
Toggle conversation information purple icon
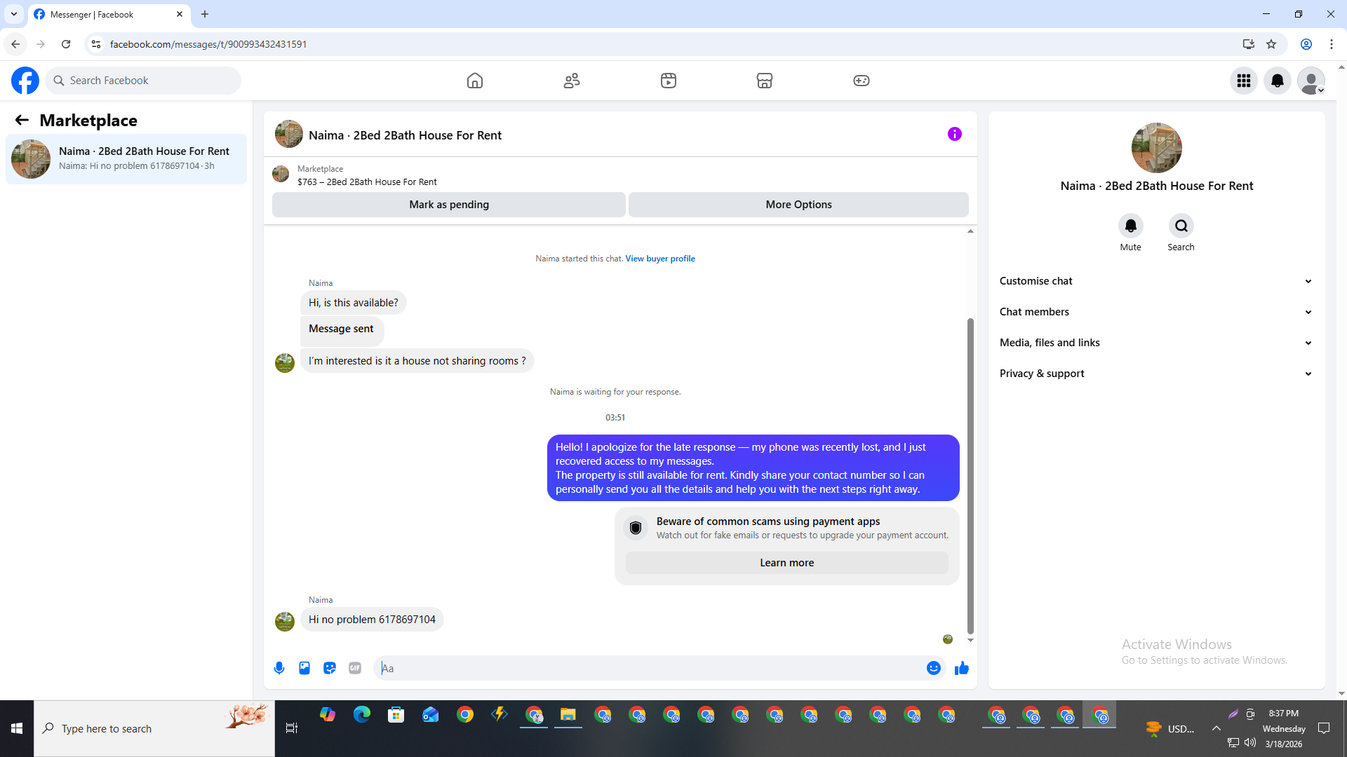click(x=954, y=134)
